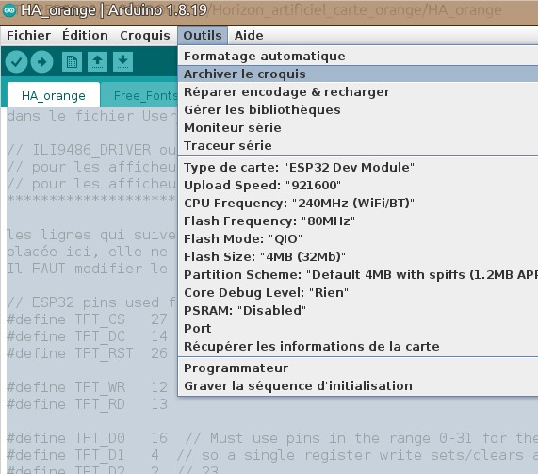This screenshot has height=474, width=538.
Task: Choose Archiver le croquis
Action: pyautogui.click(x=358, y=74)
